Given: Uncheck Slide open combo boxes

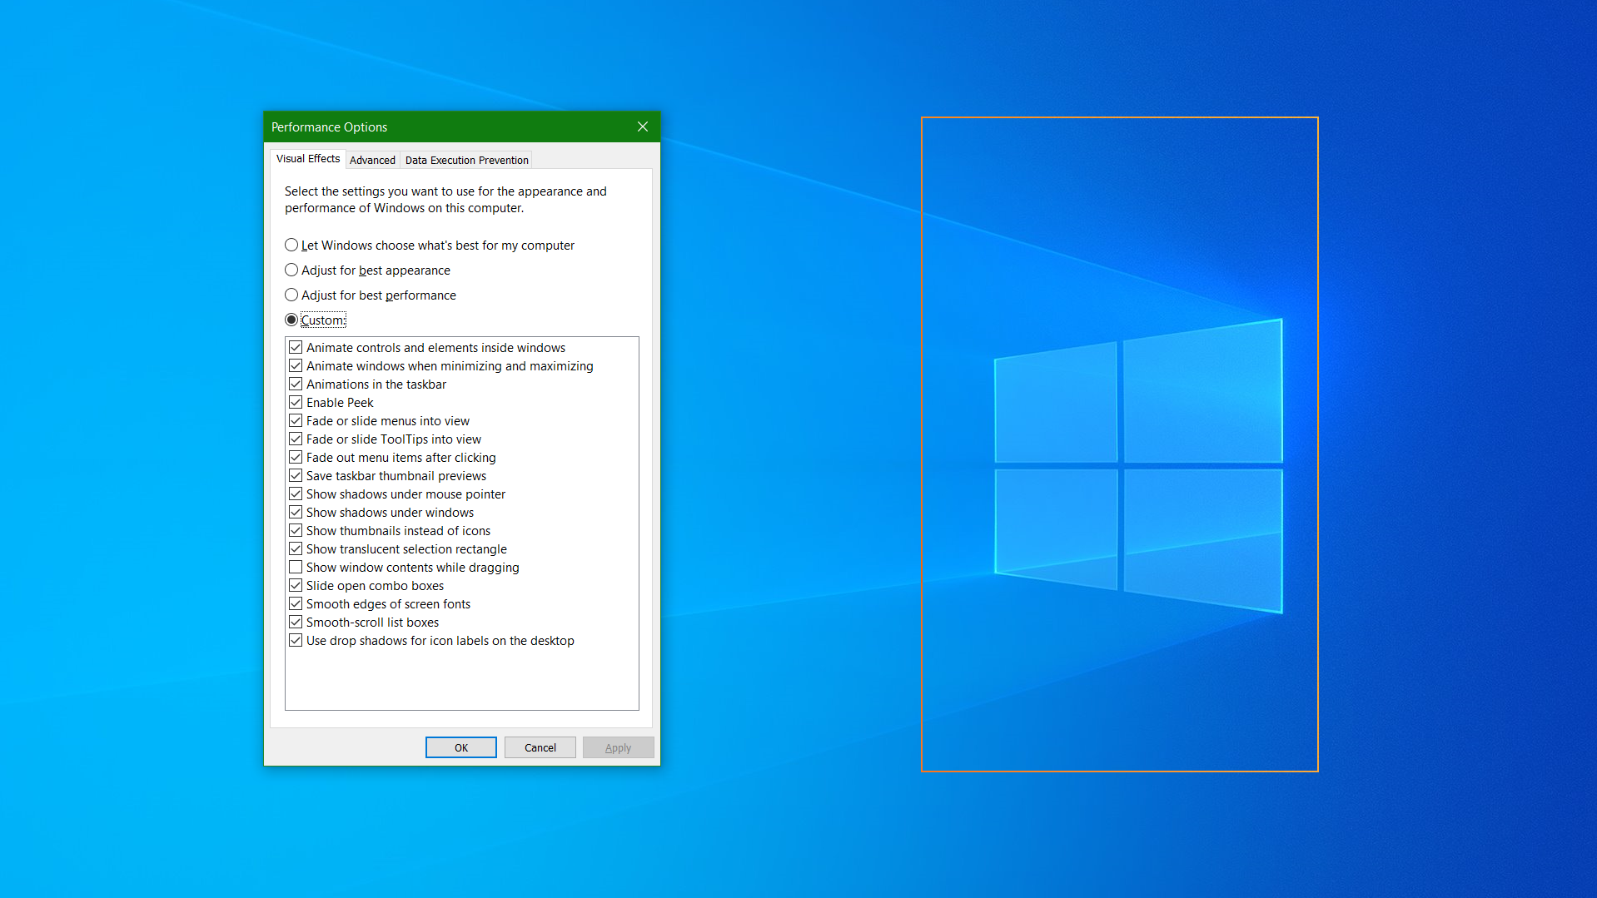Looking at the screenshot, I should [296, 585].
